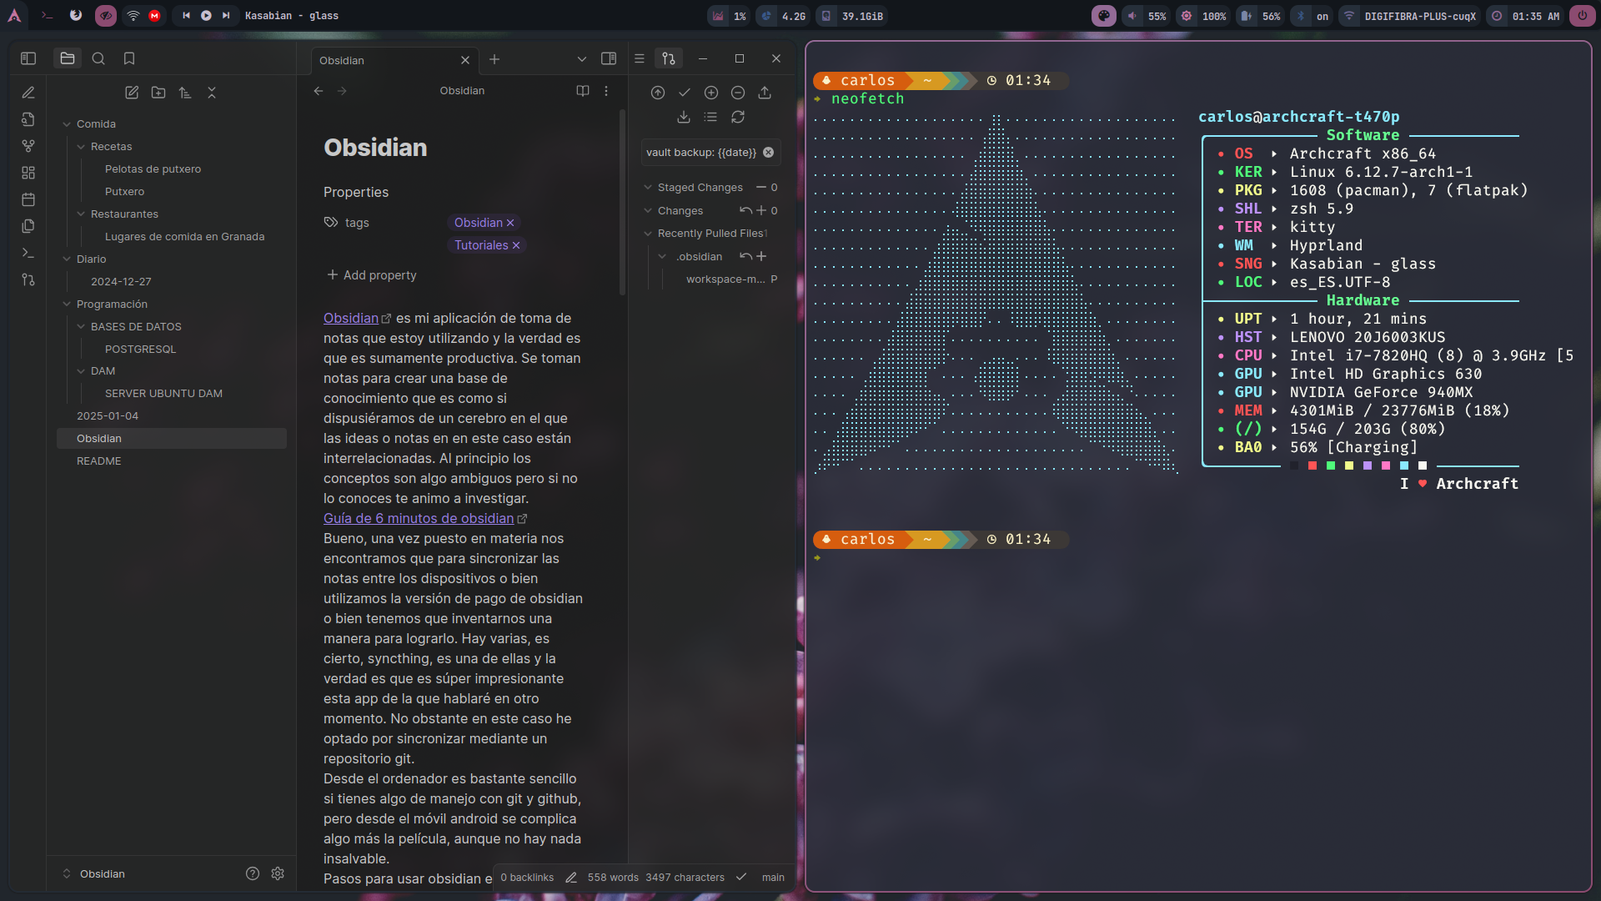The image size is (1601, 901).
Task: Play the Kasabian track in top bar
Action: coord(206,16)
